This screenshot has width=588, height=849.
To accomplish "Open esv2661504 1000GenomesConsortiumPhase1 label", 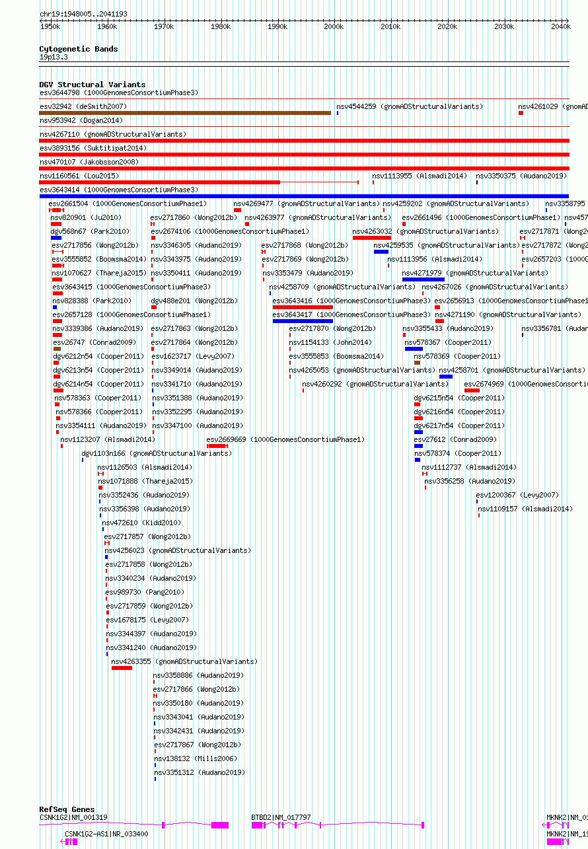I will (128, 203).
